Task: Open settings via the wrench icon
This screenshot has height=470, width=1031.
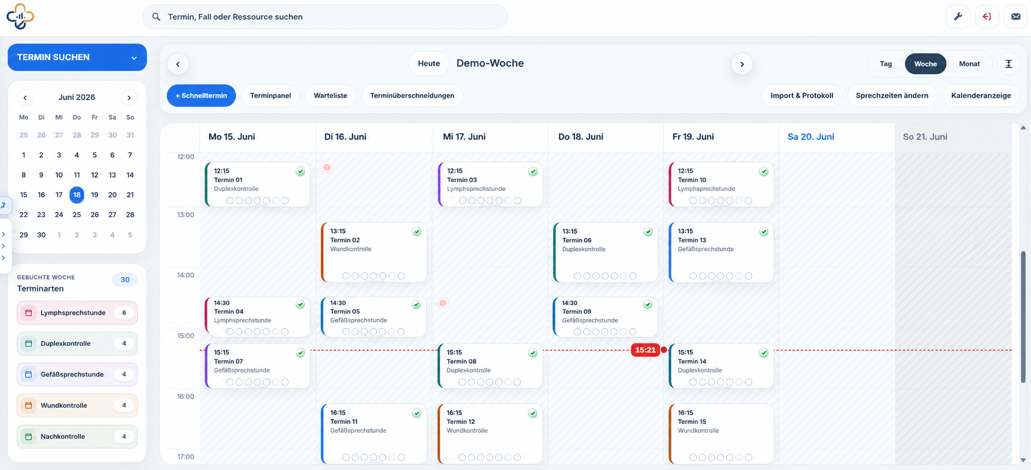Action: point(958,17)
